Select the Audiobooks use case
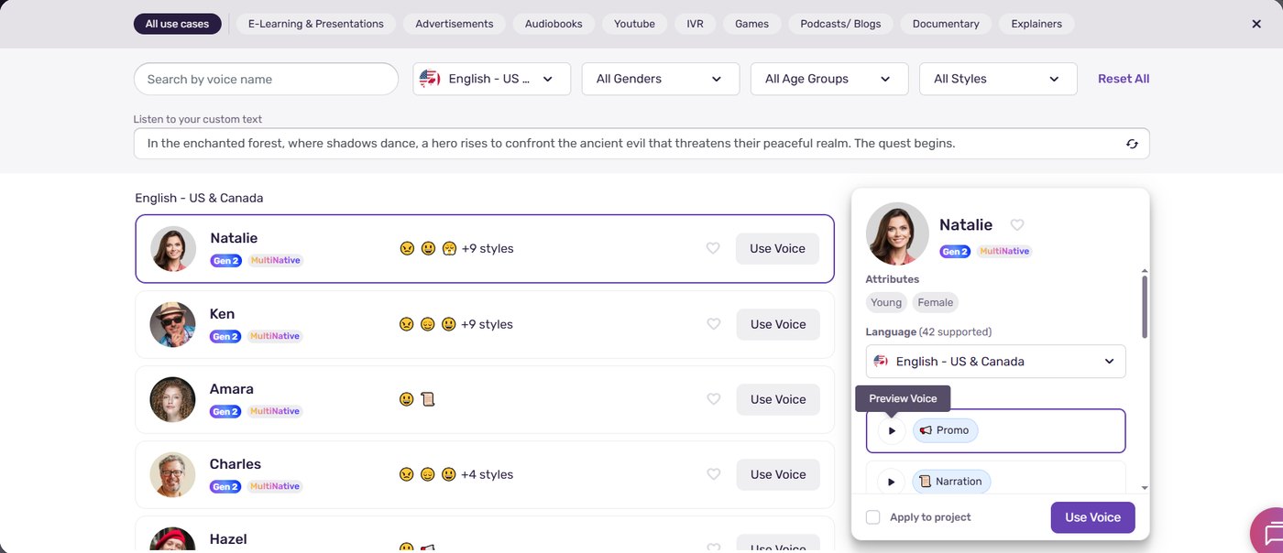This screenshot has width=1283, height=553. (554, 24)
